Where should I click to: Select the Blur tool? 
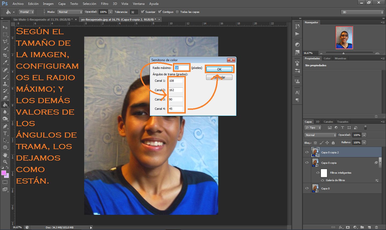pos(5,112)
